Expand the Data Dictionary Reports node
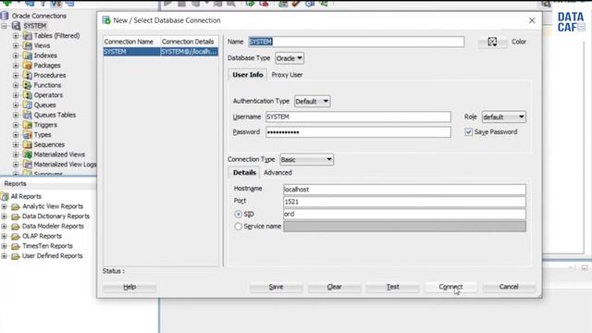 (4, 216)
